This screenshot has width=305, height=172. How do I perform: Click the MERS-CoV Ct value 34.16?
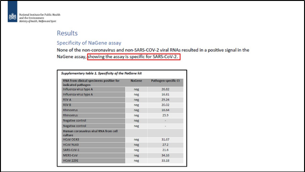tap(165, 155)
